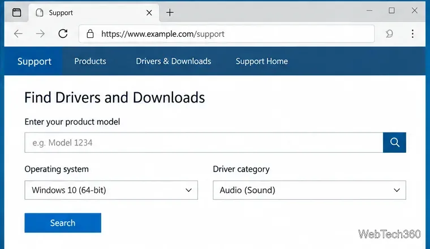Select the Support browser tab
This screenshot has height=249, width=430.
click(93, 12)
